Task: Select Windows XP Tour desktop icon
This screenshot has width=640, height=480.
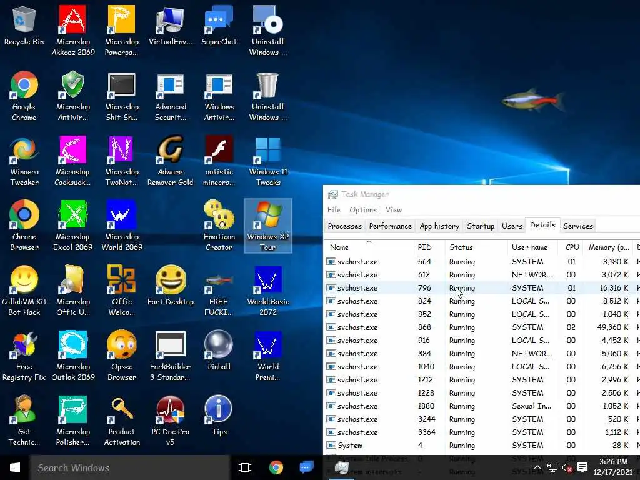Action: click(268, 226)
